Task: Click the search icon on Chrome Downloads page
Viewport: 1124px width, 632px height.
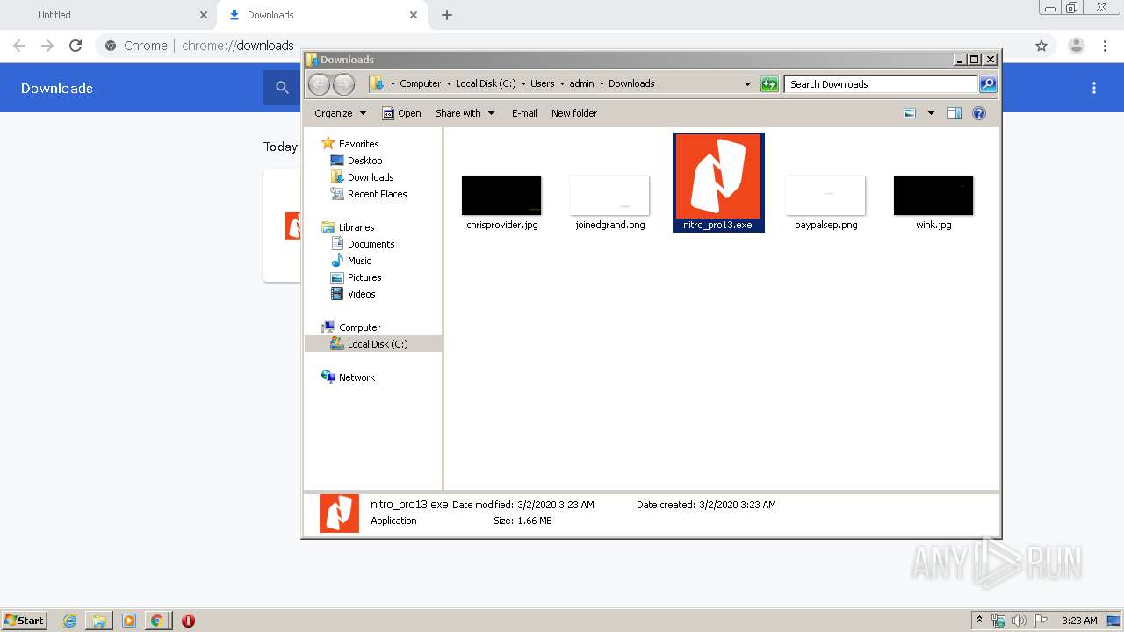Action: [282, 88]
